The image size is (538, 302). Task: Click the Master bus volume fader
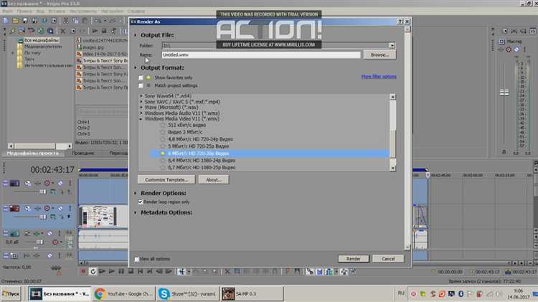504,92
